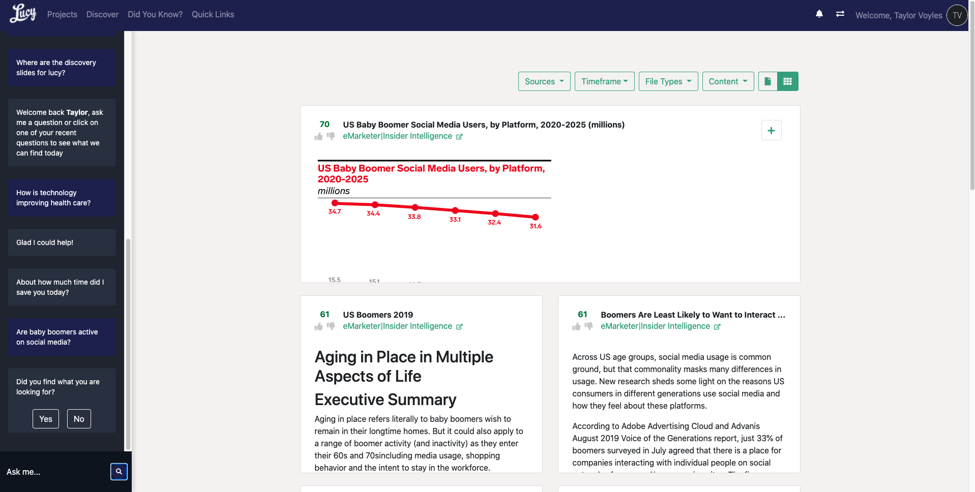The image size is (975, 492).
Task: Open Quick Links in the navbar
Action: [213, 14]
